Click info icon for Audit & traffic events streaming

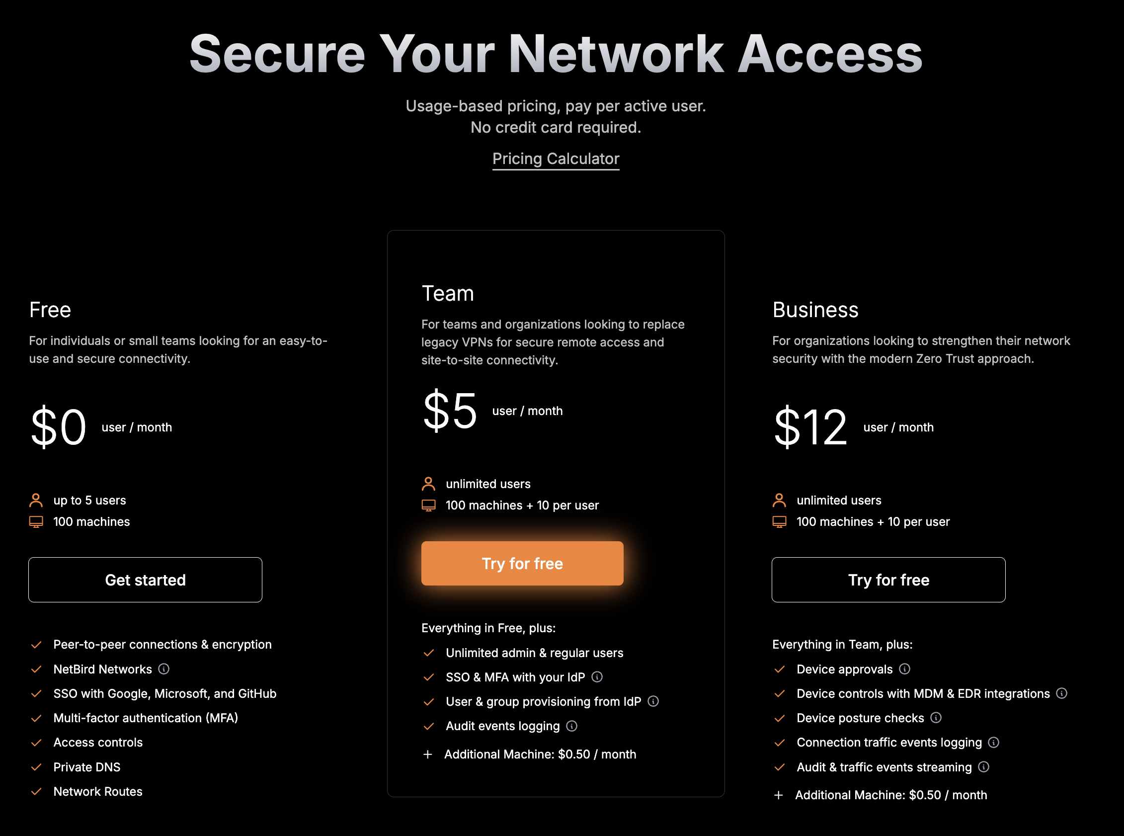[983, 767]
